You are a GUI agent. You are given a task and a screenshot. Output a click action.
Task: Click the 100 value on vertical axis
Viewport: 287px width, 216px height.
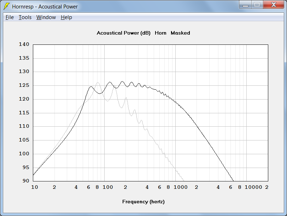(24, 154)
